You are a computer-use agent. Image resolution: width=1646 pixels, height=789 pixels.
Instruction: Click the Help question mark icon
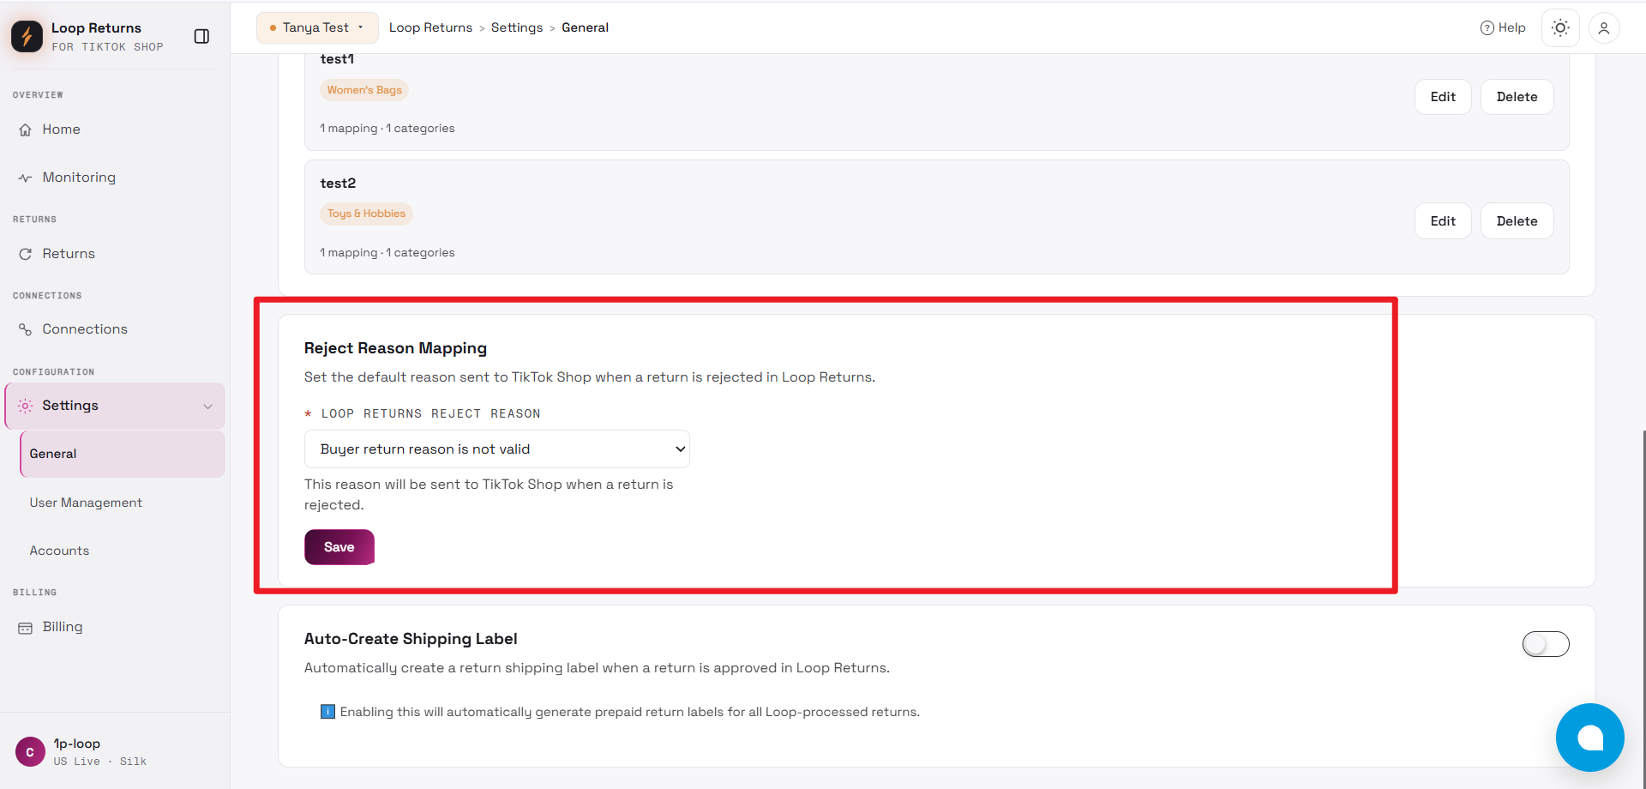coord(1487,27)
